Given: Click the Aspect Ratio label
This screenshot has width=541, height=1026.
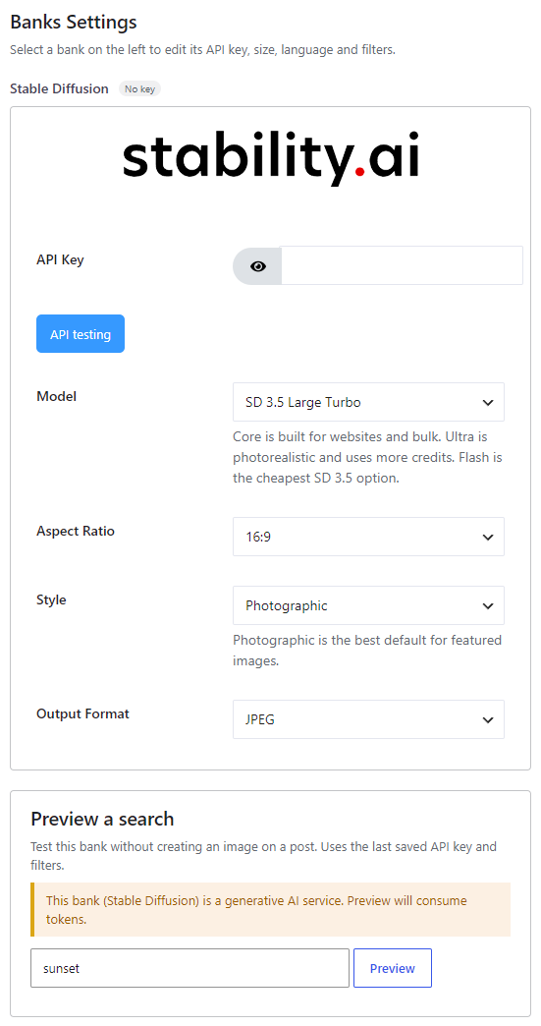Looking at the screenshot, I should [76, 532].
